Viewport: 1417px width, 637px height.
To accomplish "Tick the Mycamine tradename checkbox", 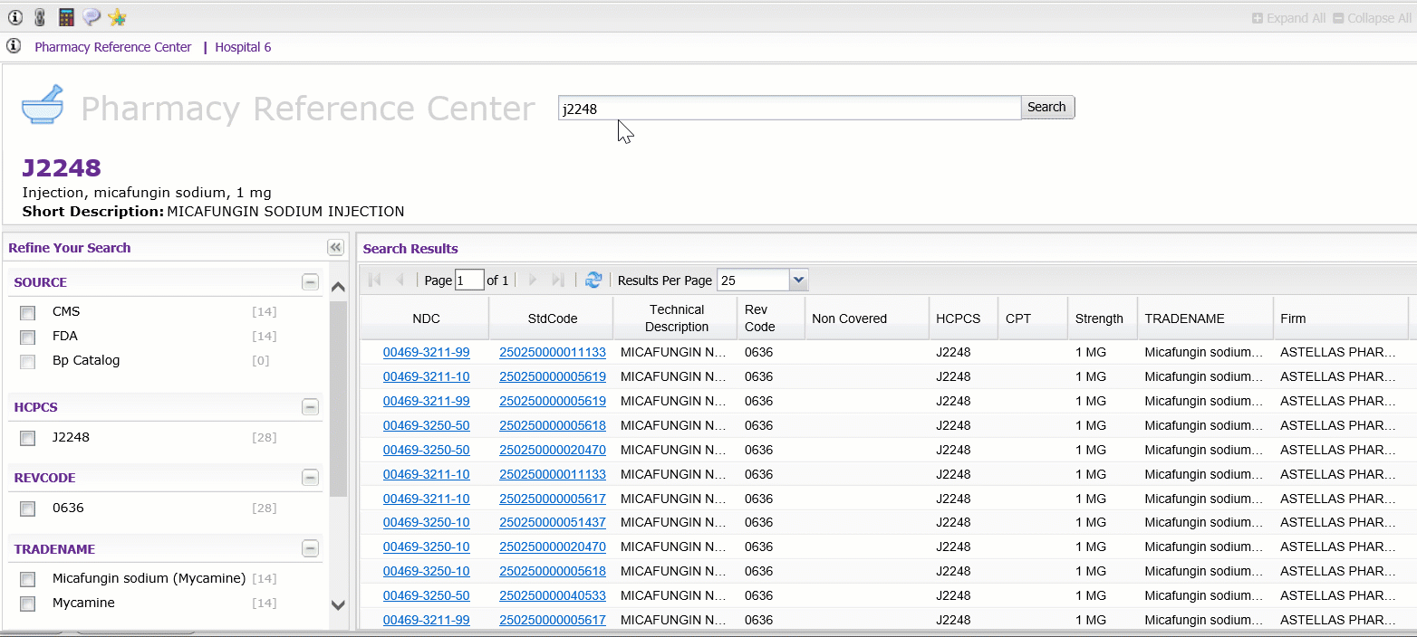I will click(x=28, y=604).
